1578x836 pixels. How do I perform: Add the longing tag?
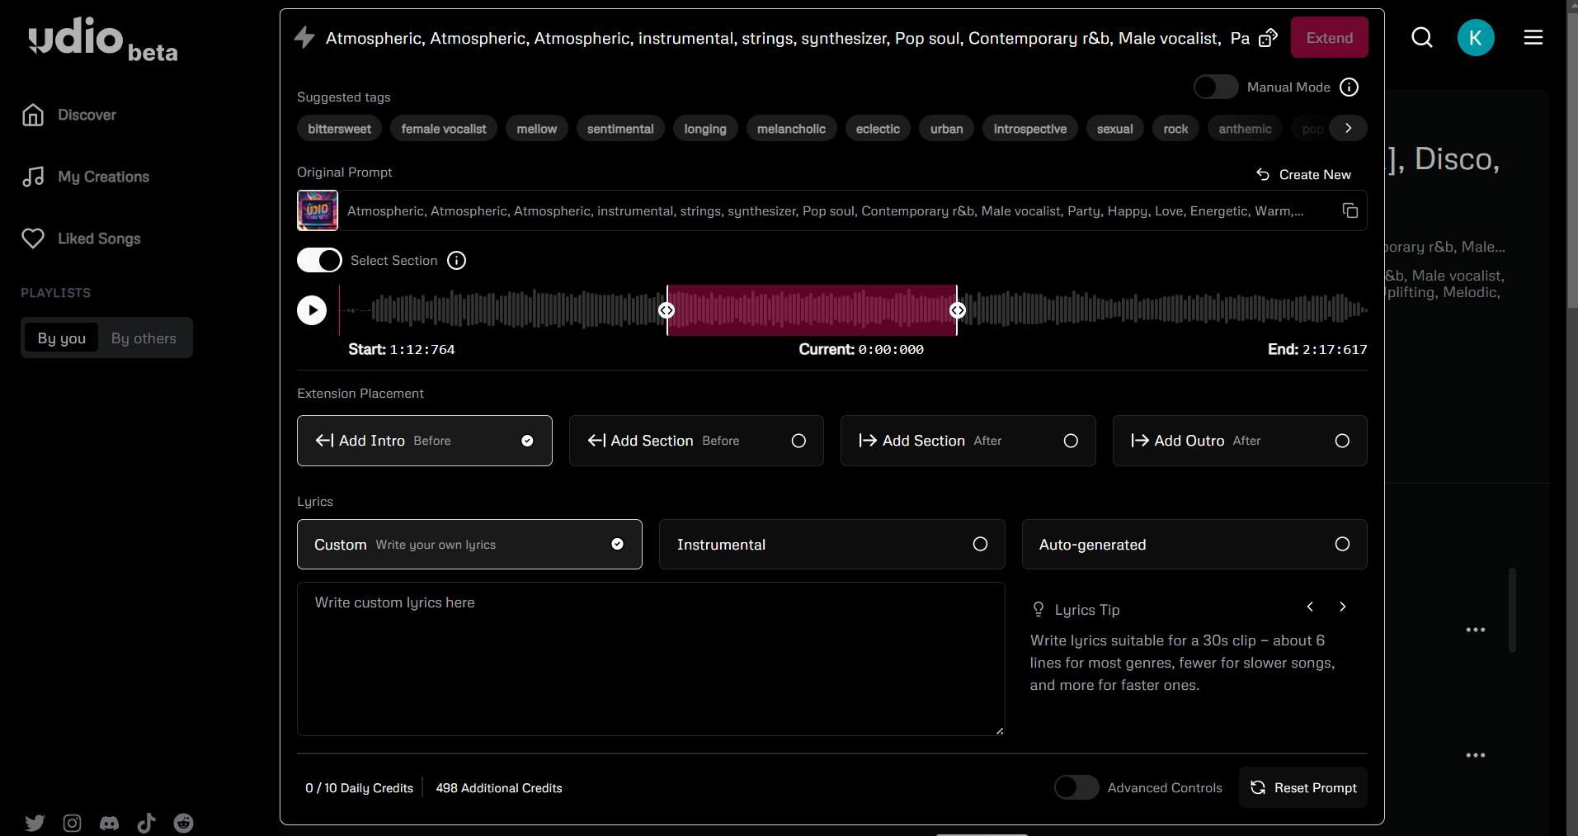(x=705, y=129)
